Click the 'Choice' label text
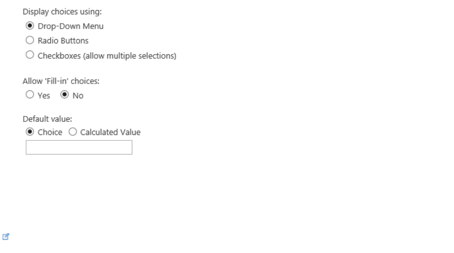Screen dimensions: 454x253 (50, 132)
